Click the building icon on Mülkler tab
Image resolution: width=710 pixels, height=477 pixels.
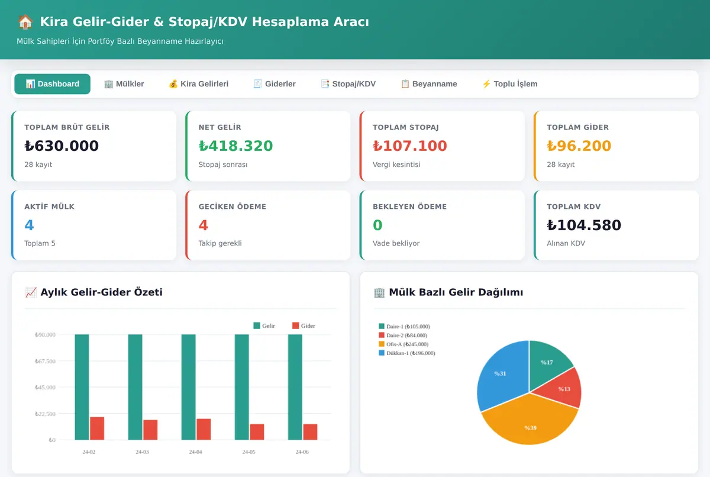click(x=108, y=84)
